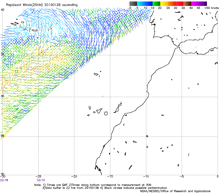This screenshot has height=193, width=220.
Task: Click the -25 longitude axis label
Action: pos(39,176)
